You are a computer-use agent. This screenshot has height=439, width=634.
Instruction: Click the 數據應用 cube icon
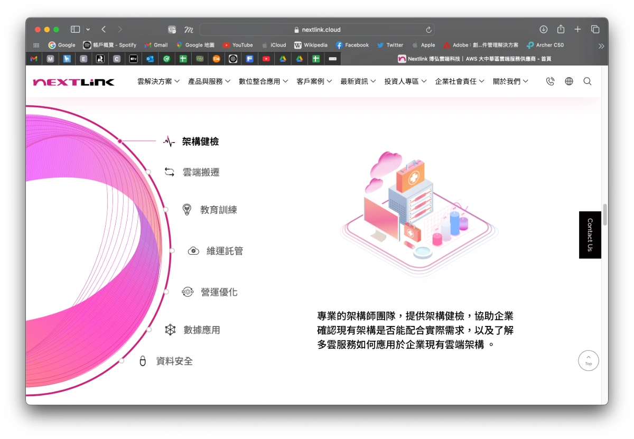[170, 329]
